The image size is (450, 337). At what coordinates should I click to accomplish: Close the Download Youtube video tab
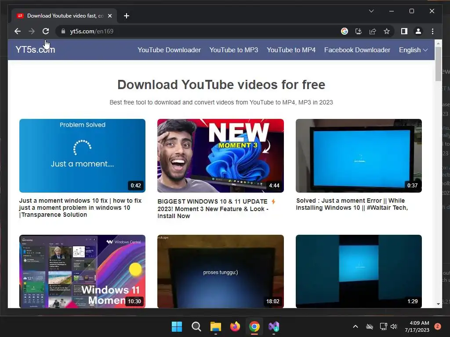pyautogui.click(x=109, y=16)
